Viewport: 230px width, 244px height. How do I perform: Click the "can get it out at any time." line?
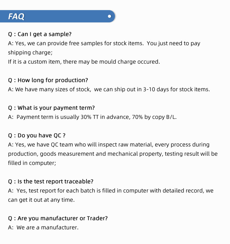[x=41, y=200]
